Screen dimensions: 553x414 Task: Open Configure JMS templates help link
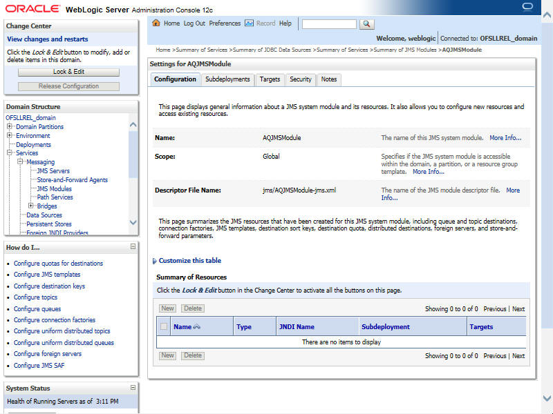click(47, 274)
